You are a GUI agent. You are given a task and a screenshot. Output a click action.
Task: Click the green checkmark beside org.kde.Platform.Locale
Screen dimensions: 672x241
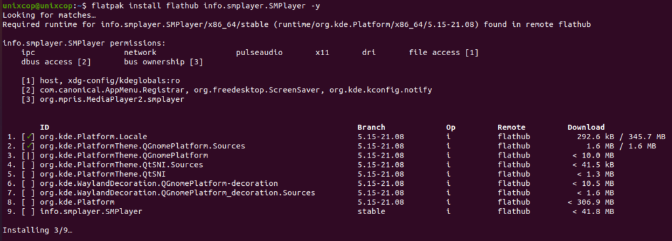coord(28,137)
